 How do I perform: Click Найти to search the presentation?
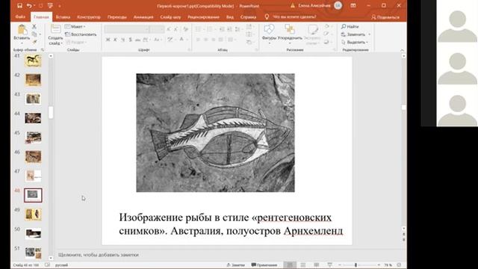[x=350, y=27]
